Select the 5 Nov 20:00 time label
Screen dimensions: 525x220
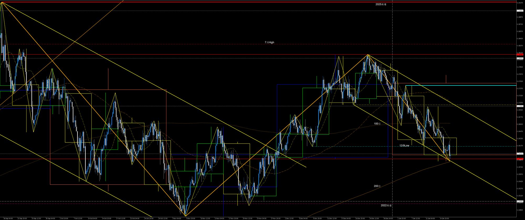point(191,218)
